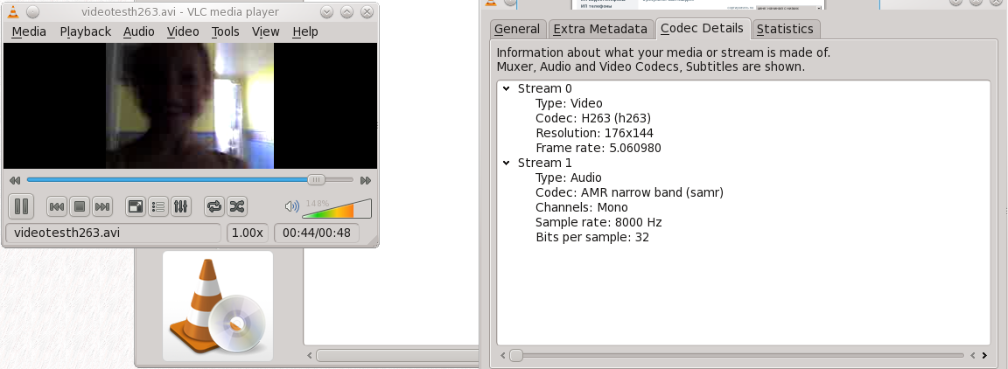1008x369 pixels.
Task: Open the Extra Metadata tab
Action: [x=600, y=29]
